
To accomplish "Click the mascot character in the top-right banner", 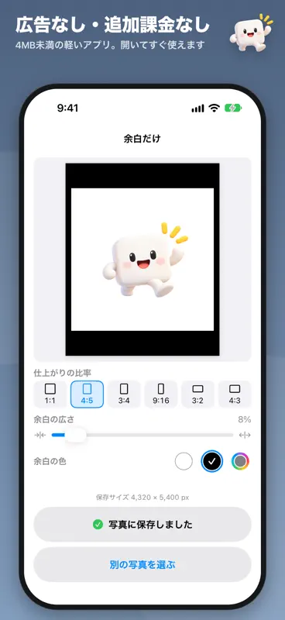I will pyautogui.click(x=252, y=33).
